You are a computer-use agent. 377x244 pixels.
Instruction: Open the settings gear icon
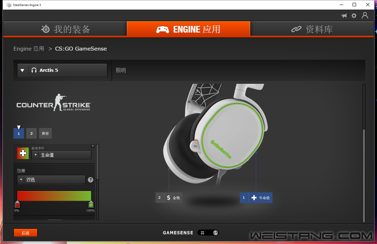354,16
